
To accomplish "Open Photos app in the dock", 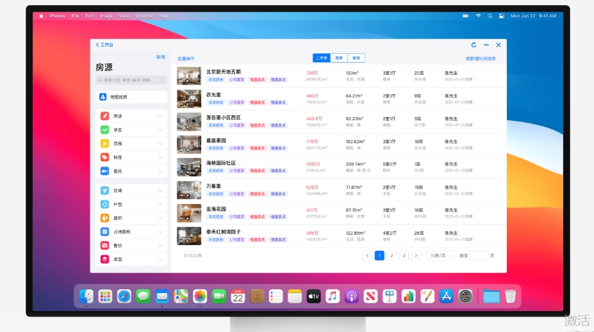I will pos(200,296).
